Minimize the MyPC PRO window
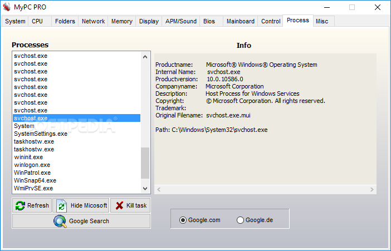The width and height of the screenshot is (391, 251). (327, 7)
